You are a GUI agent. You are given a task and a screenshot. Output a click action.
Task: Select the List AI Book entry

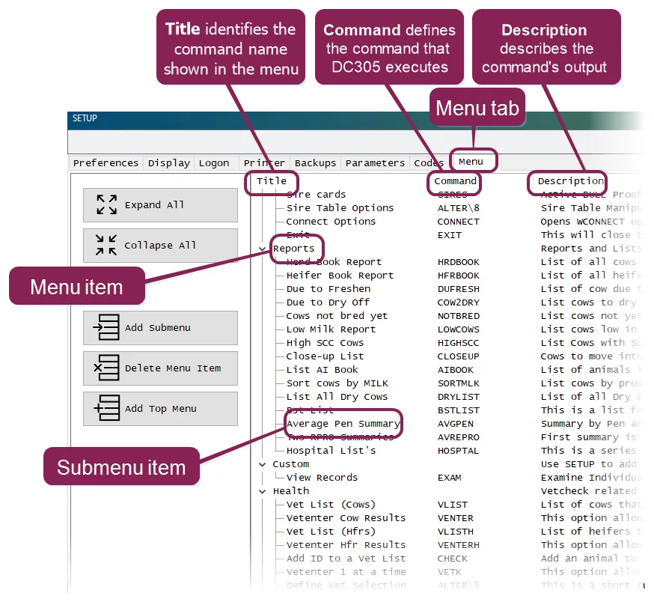tap(322, 370)
